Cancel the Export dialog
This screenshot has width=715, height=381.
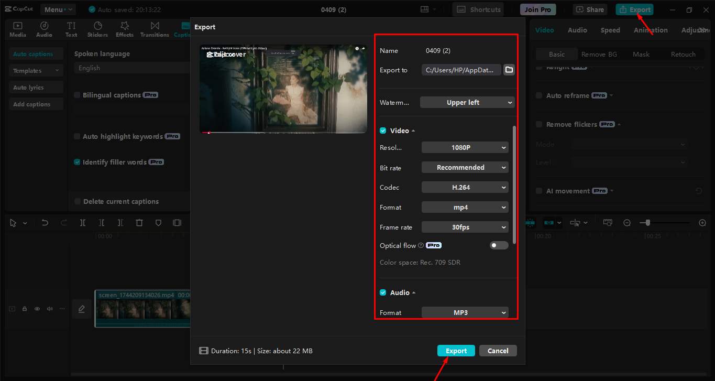[x=498, y=351]
